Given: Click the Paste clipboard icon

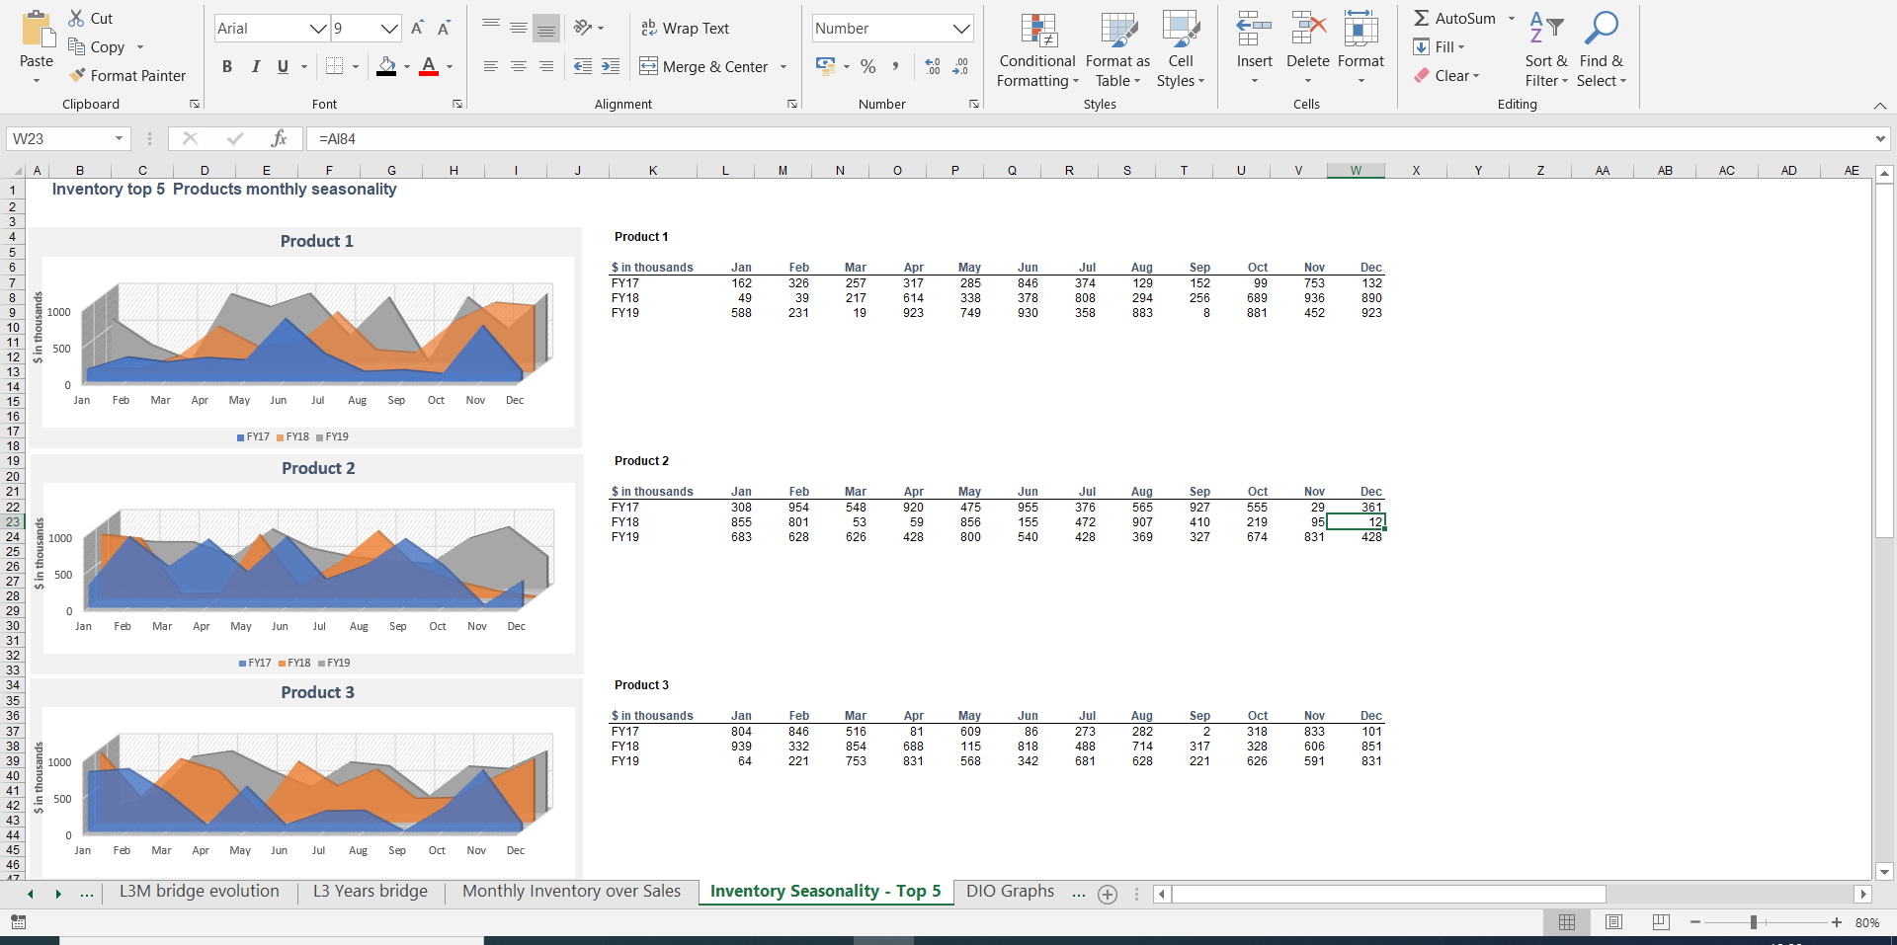Looking at the screenshot, I should [x=38, y=30].
